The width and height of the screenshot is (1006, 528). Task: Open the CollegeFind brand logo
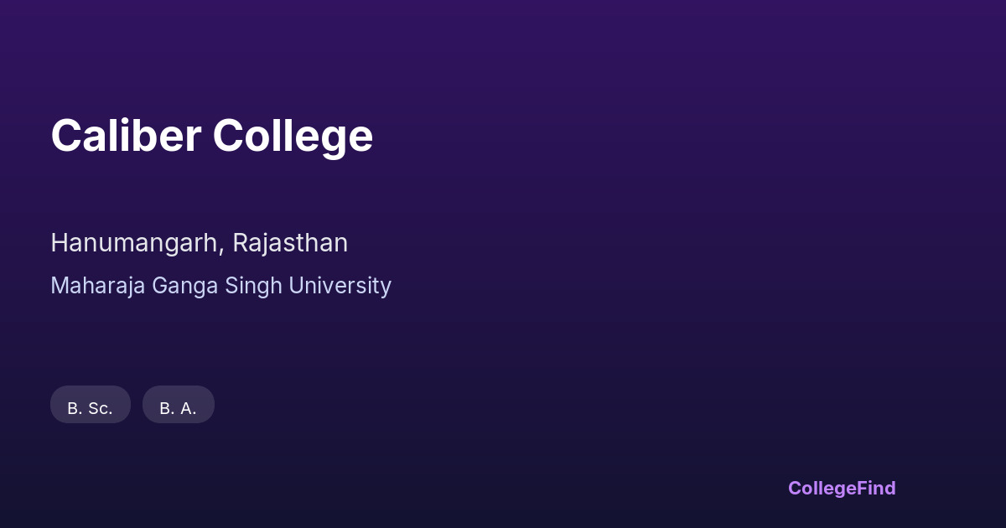pyautogui.click(x=842, y=488)
